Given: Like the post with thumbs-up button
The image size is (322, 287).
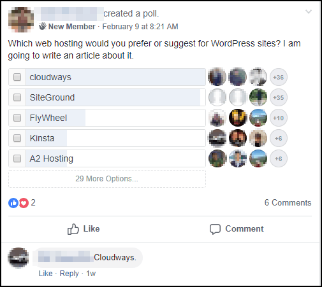Looking at the screenshot, I should [x=84, y=229].
